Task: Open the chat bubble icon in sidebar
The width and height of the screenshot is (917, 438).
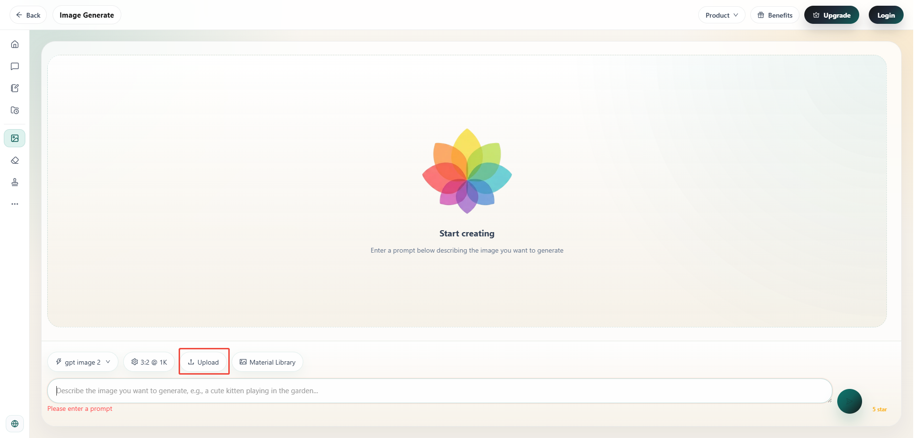Action: click(x=15, y=66)
